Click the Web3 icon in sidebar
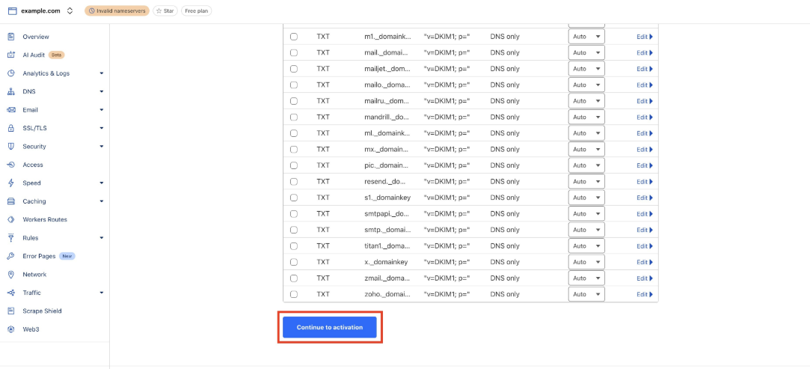Image resolution: width=810 pixels, height=369 pixels. 10,329
